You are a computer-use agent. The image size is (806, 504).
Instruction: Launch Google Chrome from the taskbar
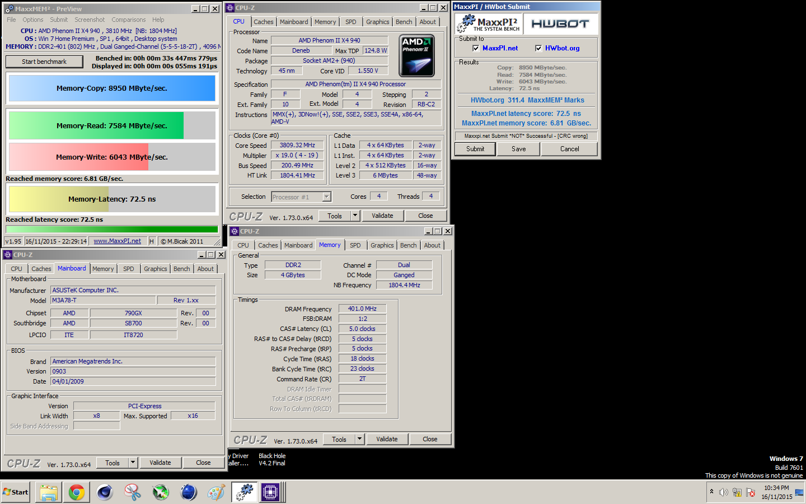pyautogui.click(x=77, y=492)
